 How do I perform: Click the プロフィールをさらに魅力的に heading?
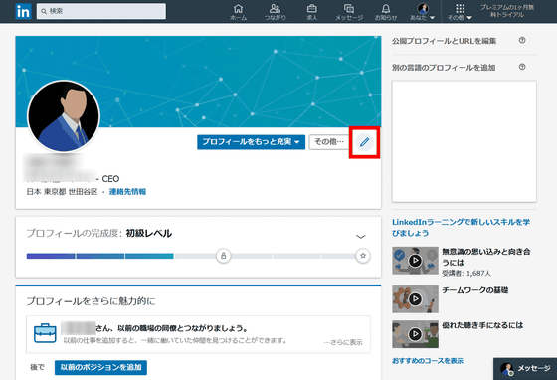click(91, 301)
